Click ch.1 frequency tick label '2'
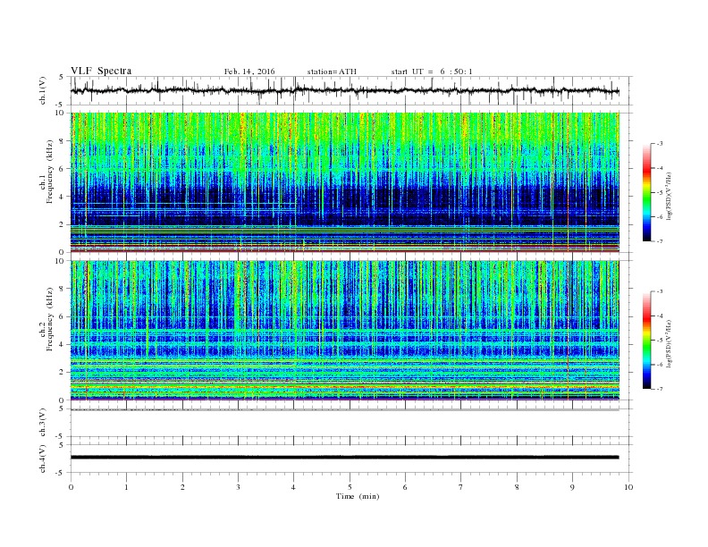Screen dimensions: 708x547 [62, 224]
